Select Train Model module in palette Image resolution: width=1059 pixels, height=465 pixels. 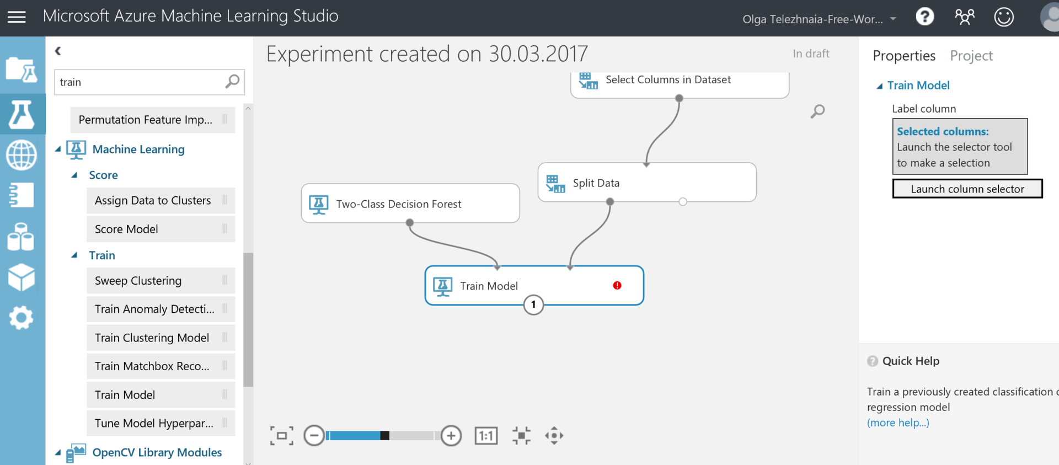click(161, 395)
